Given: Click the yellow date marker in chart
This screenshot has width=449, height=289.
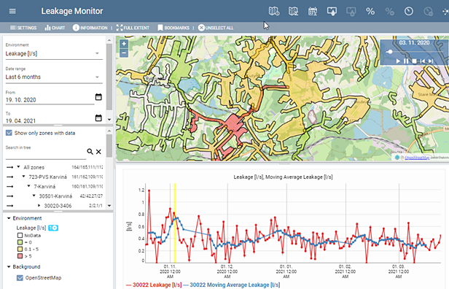Looking at the screenshot, I should [175, 223].
